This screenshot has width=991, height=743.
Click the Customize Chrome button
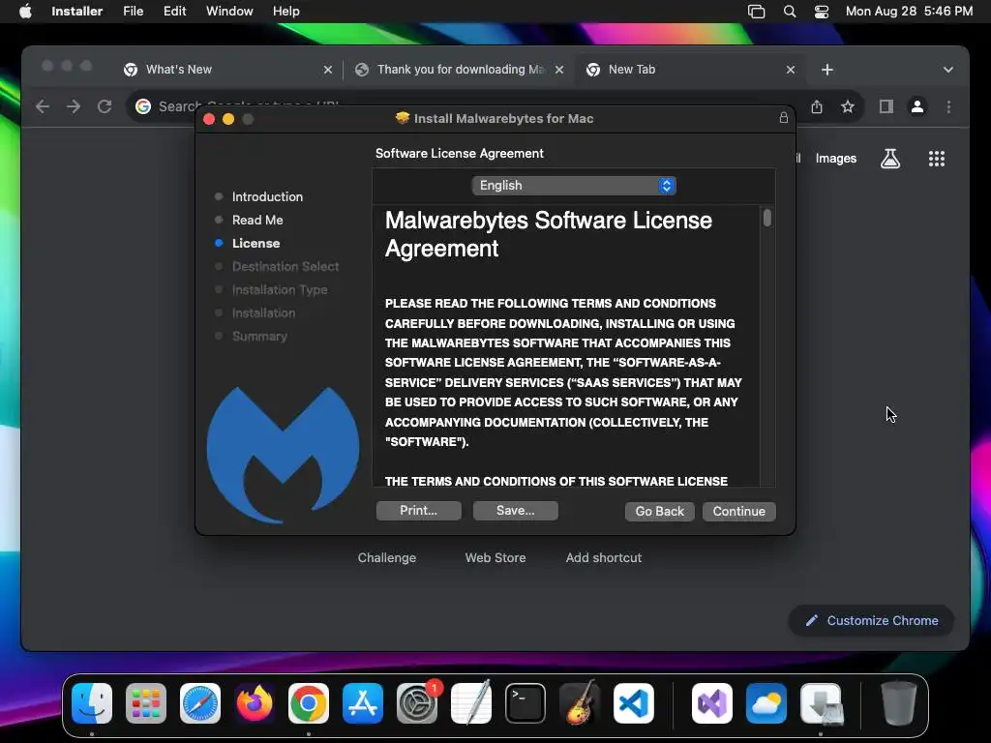[872, 620]
